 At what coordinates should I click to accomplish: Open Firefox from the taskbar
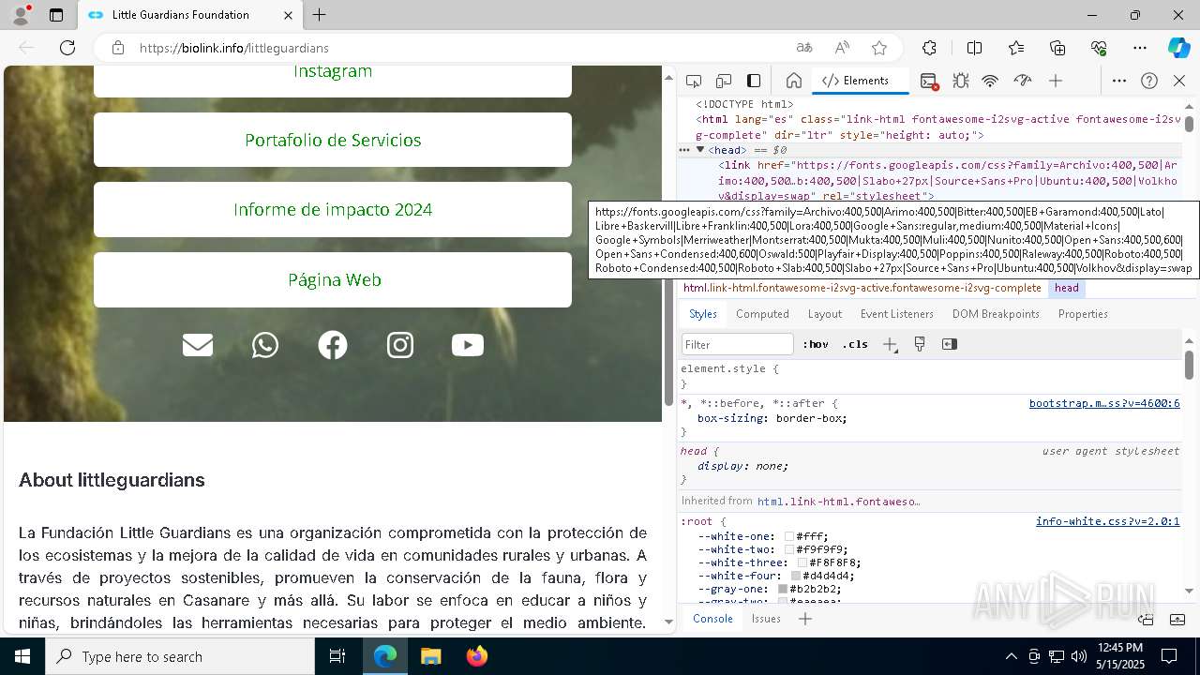pos(477,656)
